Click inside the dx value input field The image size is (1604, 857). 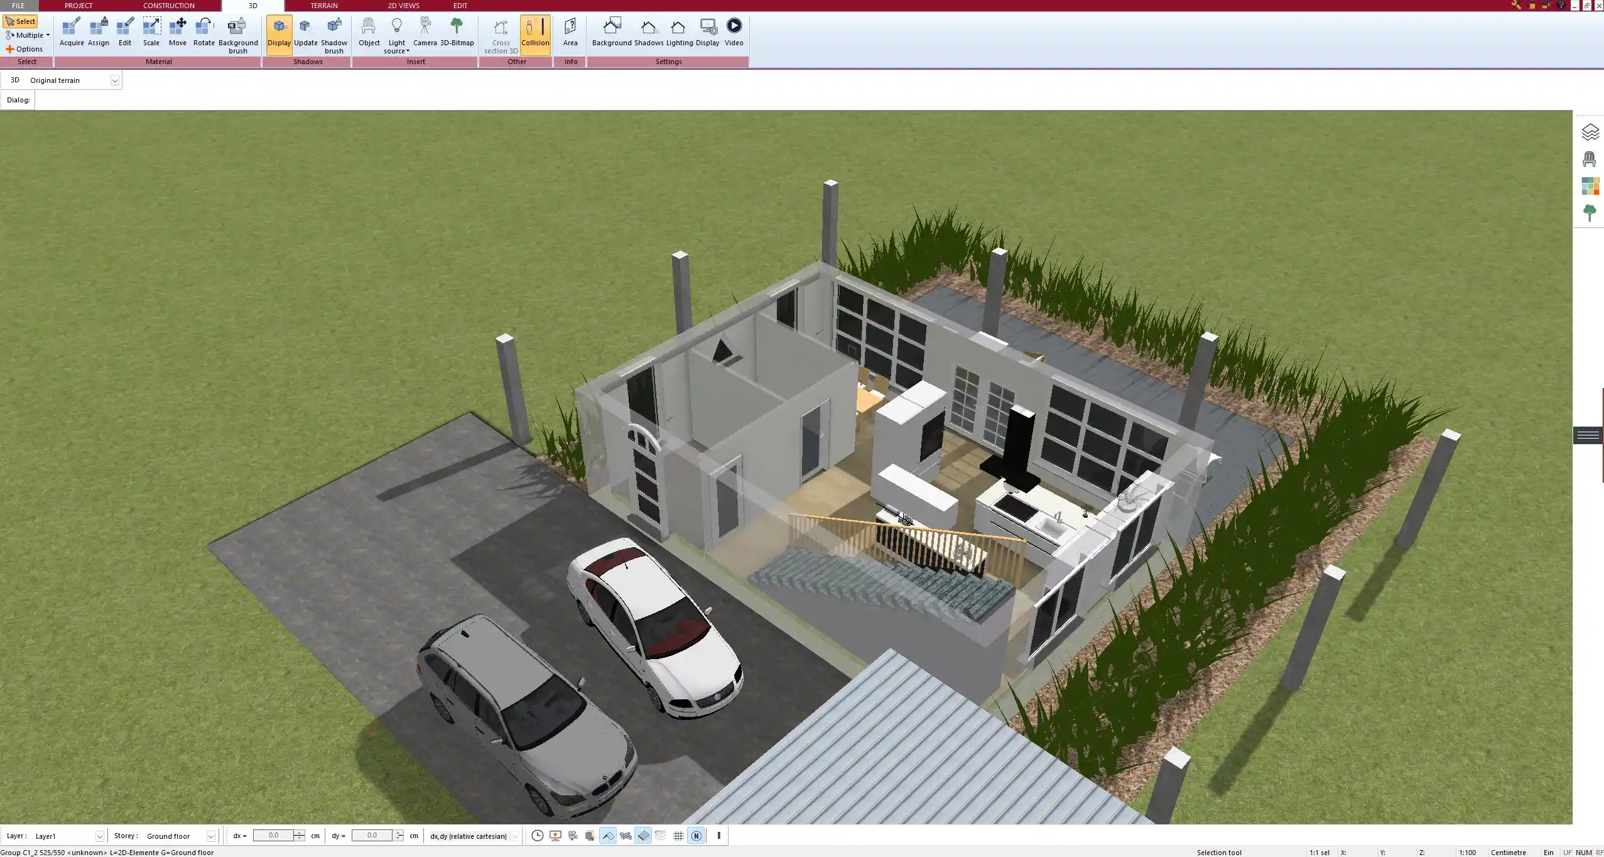coord(275,835)
